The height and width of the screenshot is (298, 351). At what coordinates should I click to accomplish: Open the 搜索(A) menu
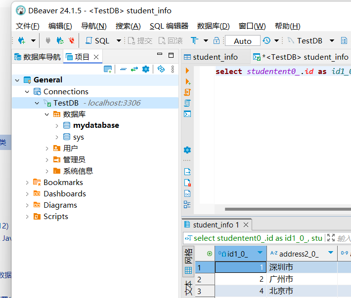[128, 26]
